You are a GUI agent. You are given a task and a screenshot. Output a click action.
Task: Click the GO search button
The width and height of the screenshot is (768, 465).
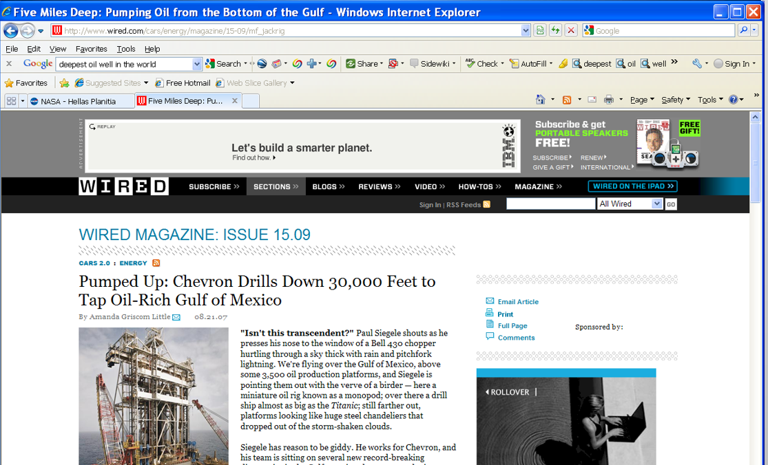[670, 204]
